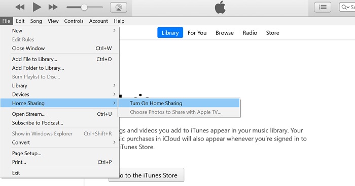
Task: Switch to the Store tab
Action: pos(273,33)
